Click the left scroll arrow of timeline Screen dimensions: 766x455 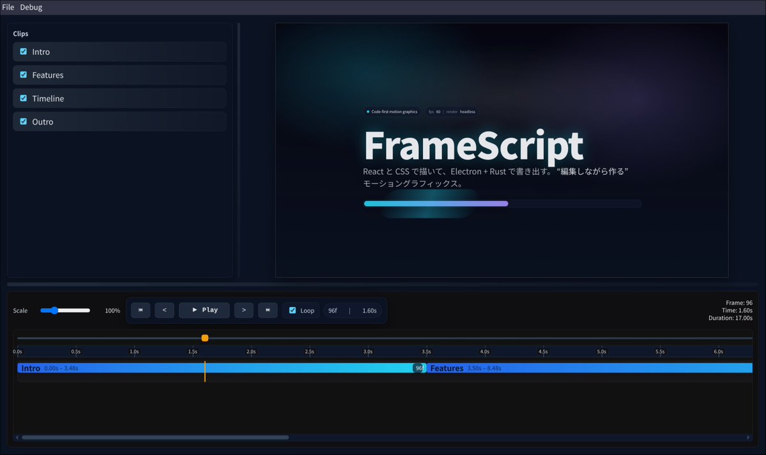coord(17,437)
